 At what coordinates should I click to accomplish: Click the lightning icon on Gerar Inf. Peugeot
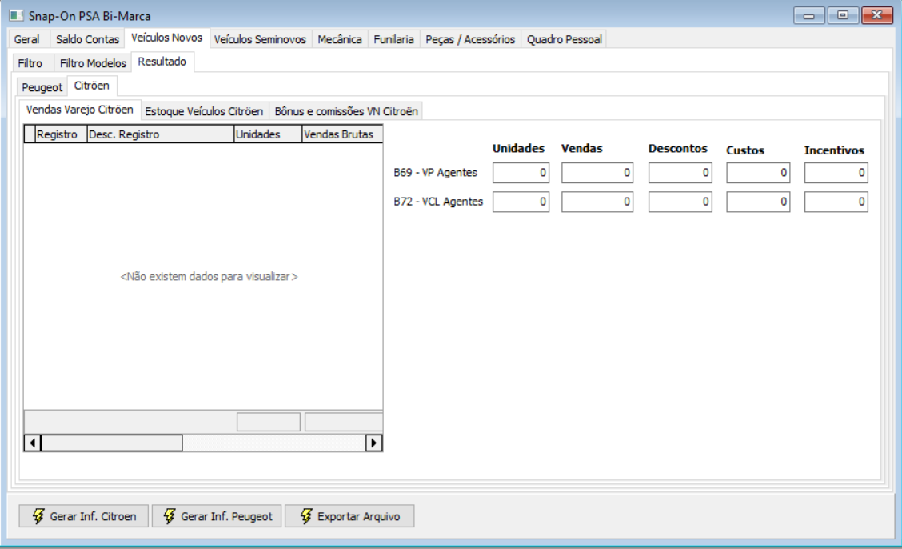click(x=170, y=516)
